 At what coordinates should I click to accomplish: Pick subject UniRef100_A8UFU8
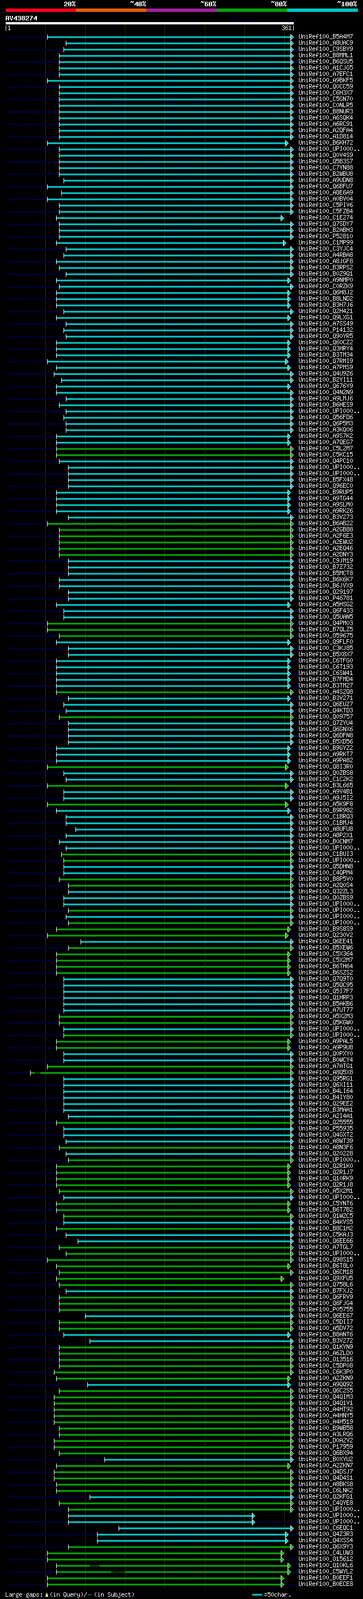click(x=326, y=829)
